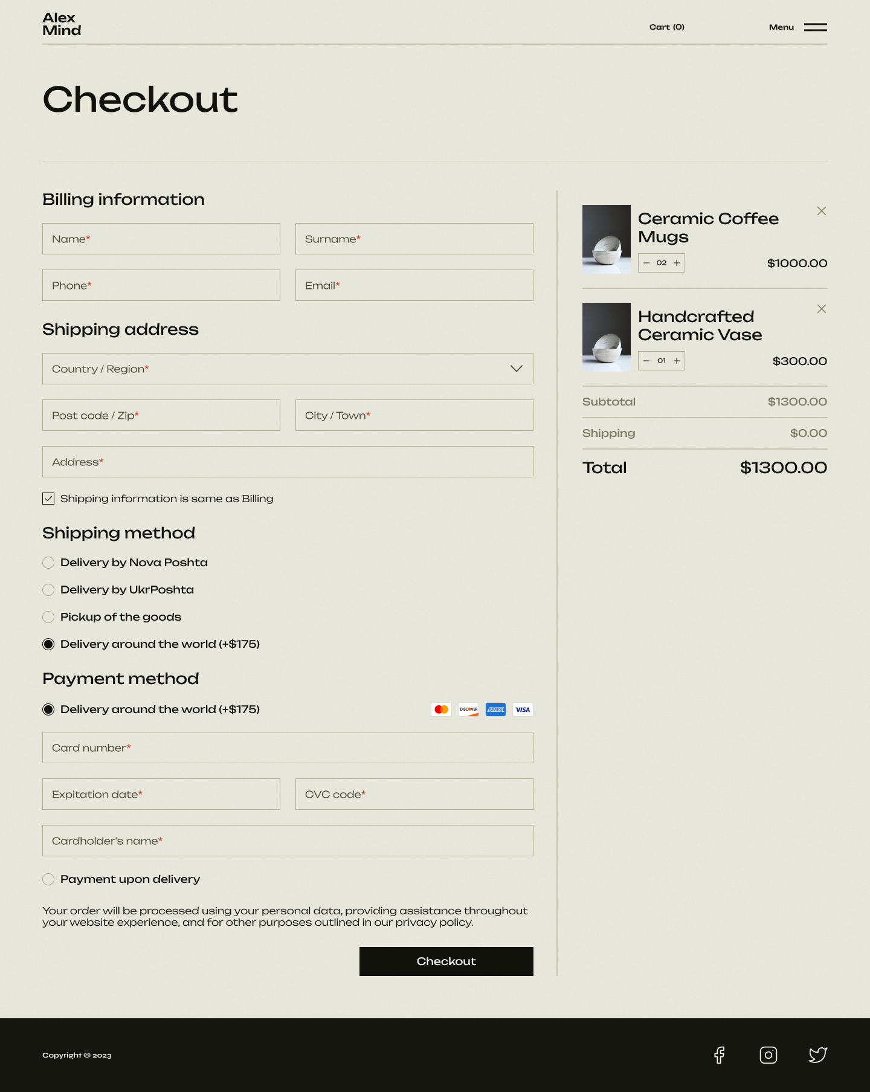Select Delivery by Nova Poshta option
Image resolution: width=870 pixels, height=1092 pixels.
click(x=48, y=563)
